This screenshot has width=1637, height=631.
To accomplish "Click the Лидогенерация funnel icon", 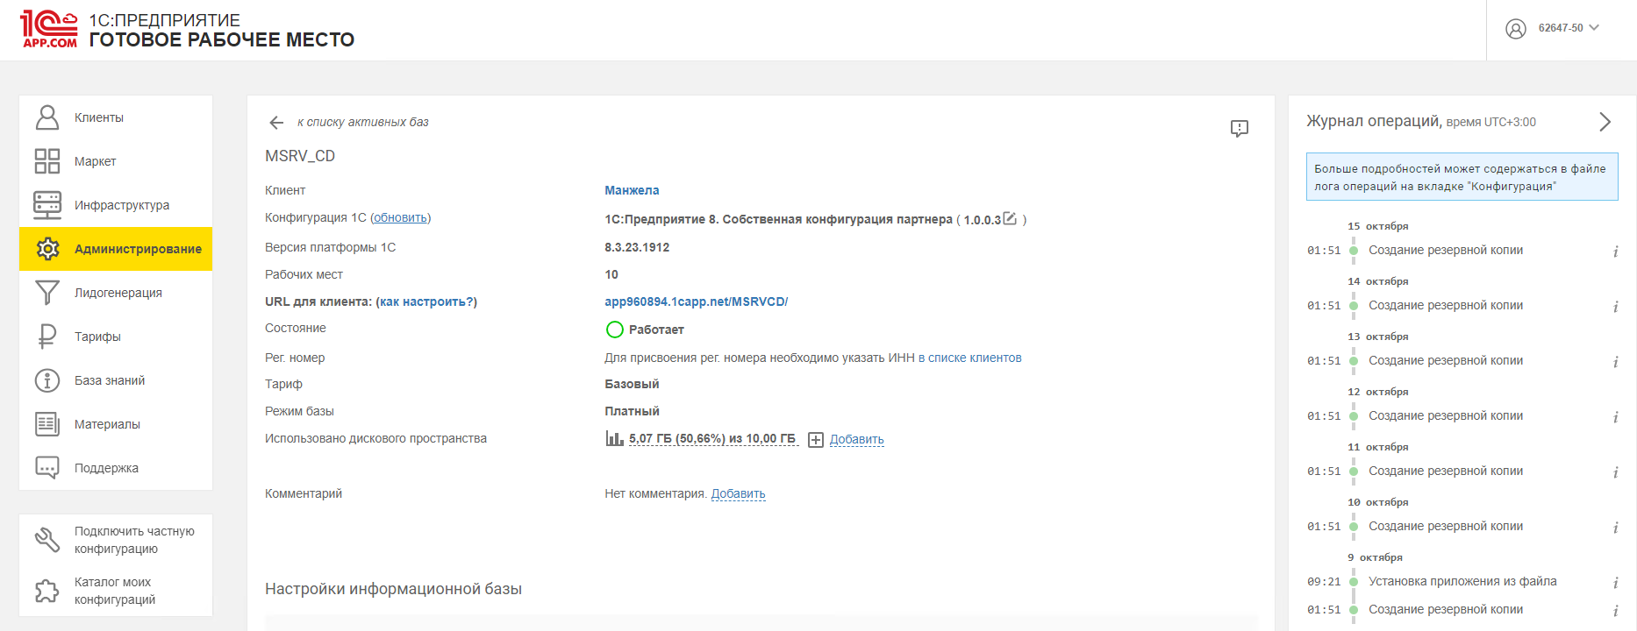I will (47, 293).
